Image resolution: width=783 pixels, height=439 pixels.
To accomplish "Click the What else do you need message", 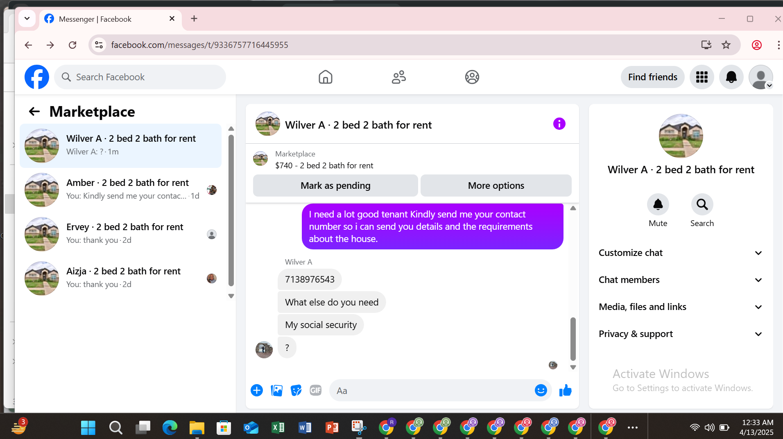I will tap(332, 302).
